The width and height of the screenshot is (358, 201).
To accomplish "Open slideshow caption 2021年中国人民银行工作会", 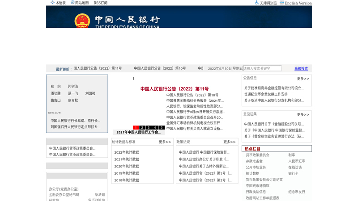I will click(138, 132).
